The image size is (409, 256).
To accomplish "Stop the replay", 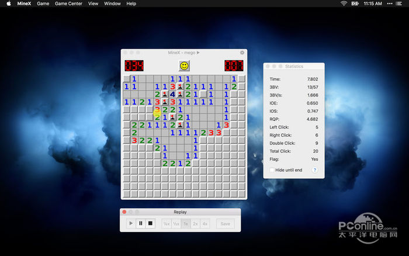I will (150, 223).
